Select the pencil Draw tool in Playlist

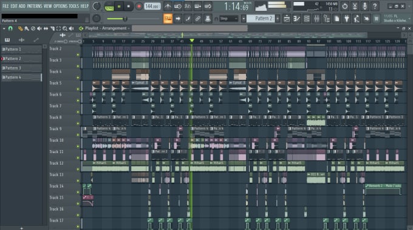(x=20, y=28)
